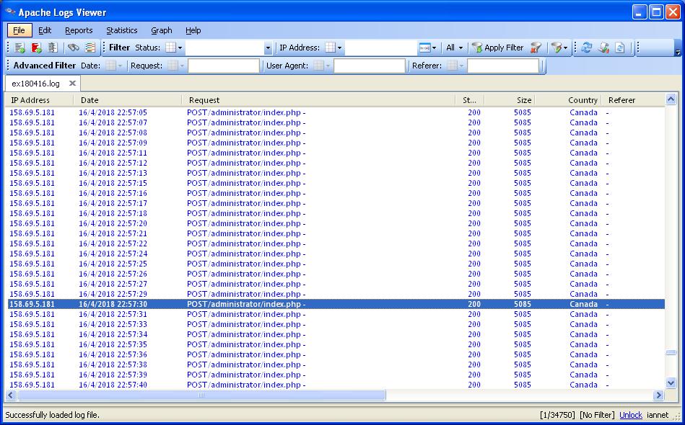Maximize the Apache Logs Viewer window
685x425 pixels.
(656, 12)
